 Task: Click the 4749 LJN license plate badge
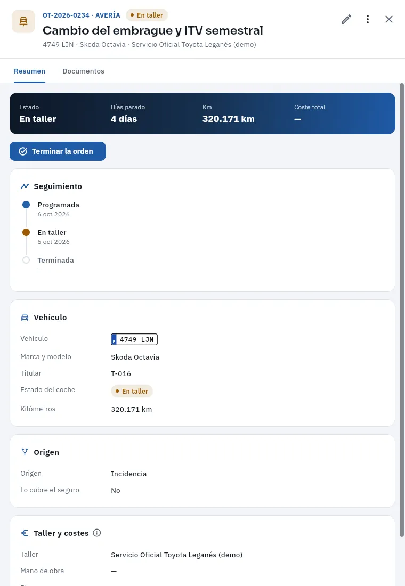pyautogui.click(x=134, y=339)
